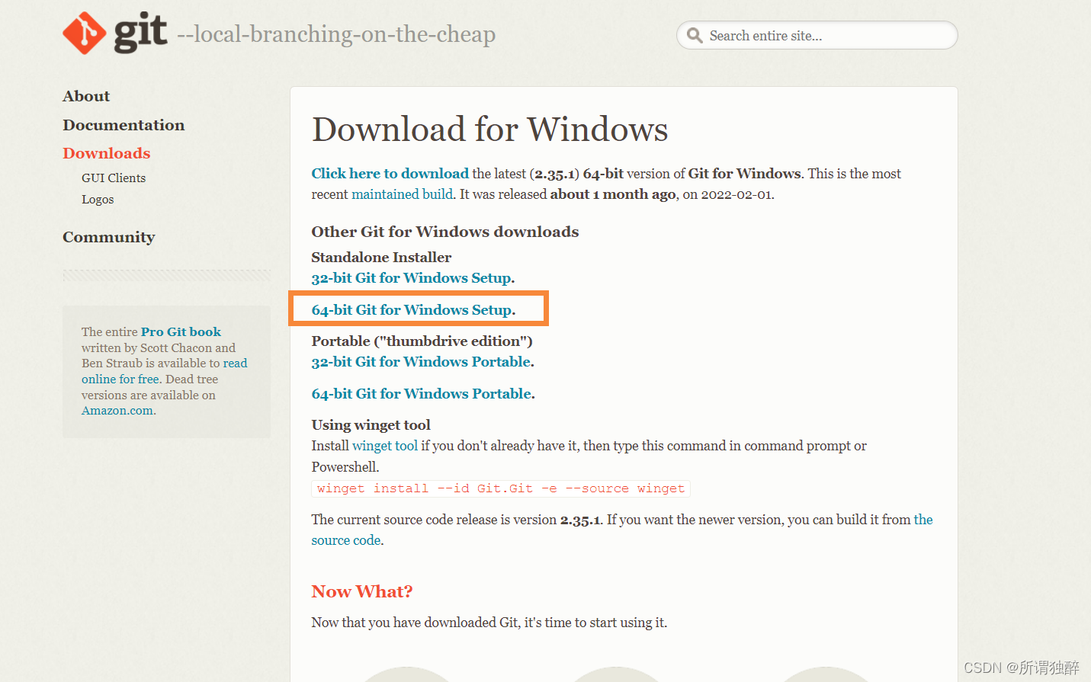Click the 'Now What?' heading

click(x=362, y=591)
